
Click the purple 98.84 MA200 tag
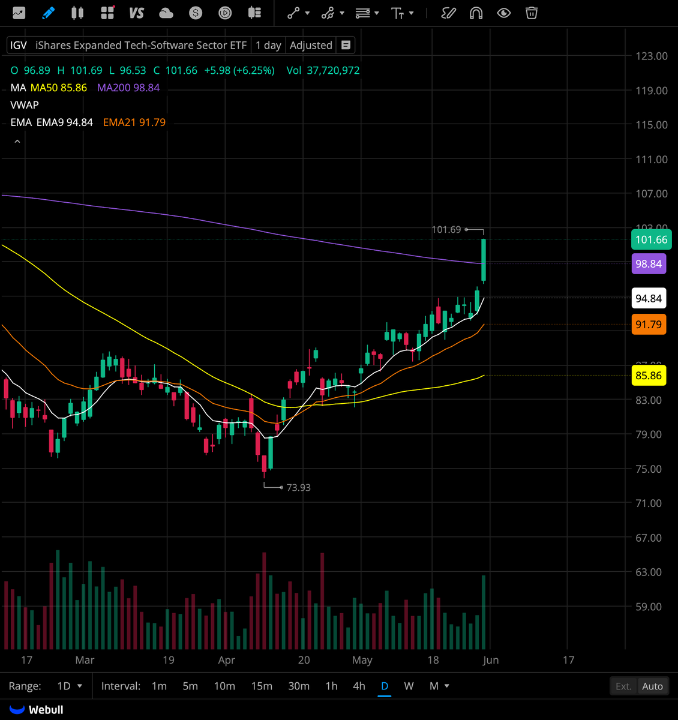[x=649, y=264]
